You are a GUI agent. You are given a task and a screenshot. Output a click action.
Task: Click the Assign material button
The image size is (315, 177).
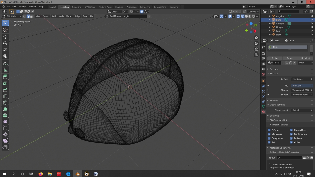[x=275, y=58]
